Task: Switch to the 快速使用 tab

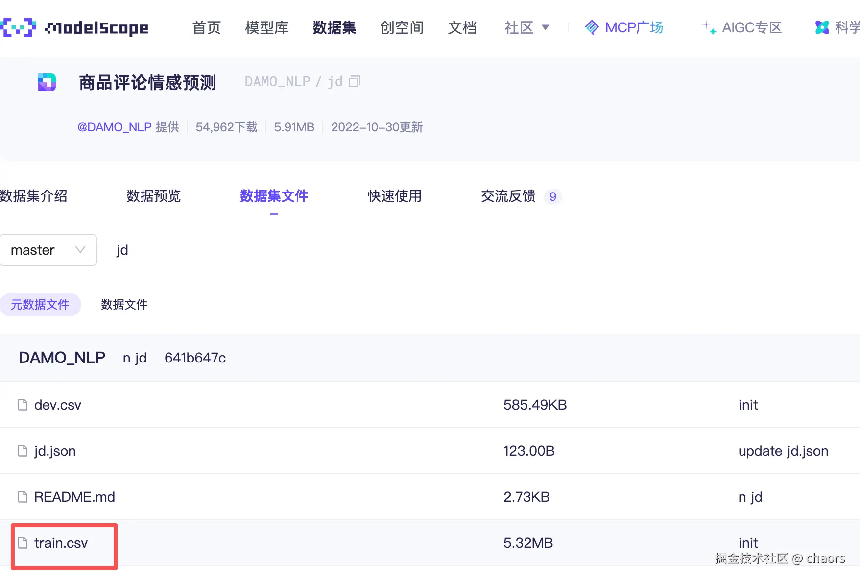Action: pyautogui.click(x=395, y=196)
